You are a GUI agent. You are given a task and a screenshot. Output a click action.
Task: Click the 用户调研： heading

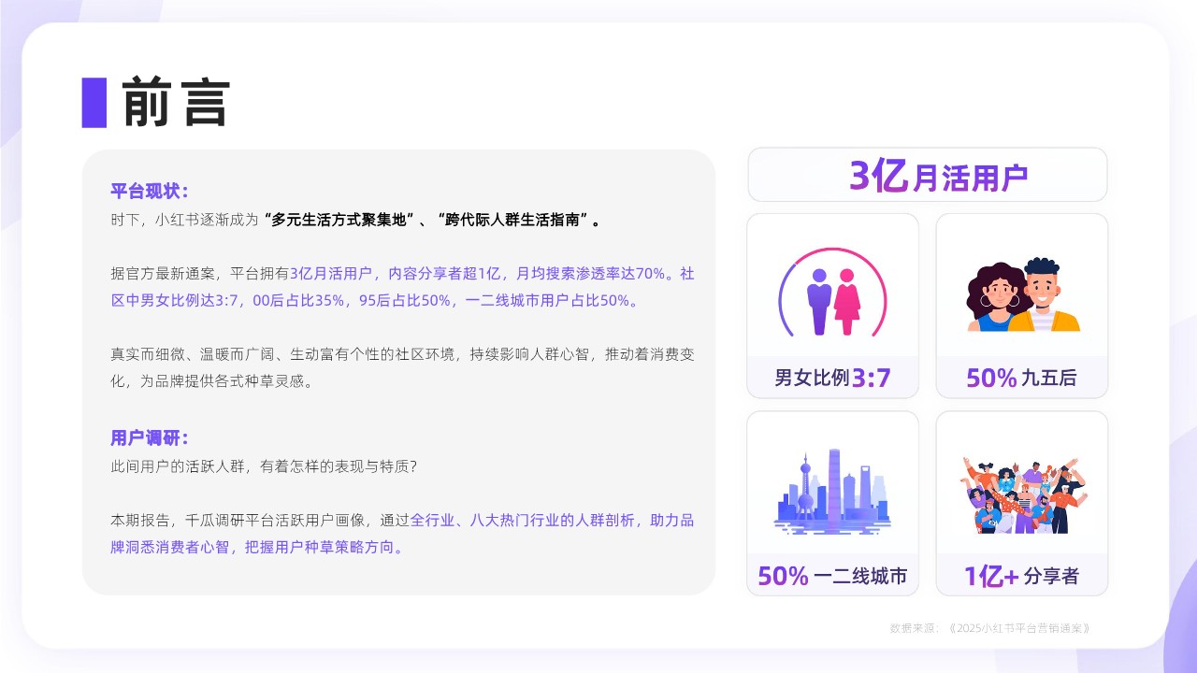150,438
